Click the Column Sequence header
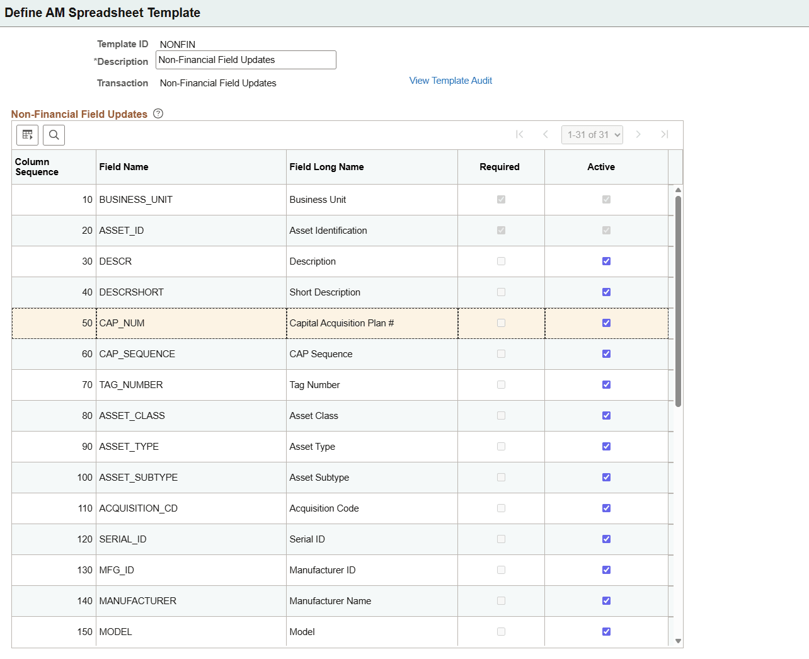Viewport: 809px width, 659px height. (37, 167)
